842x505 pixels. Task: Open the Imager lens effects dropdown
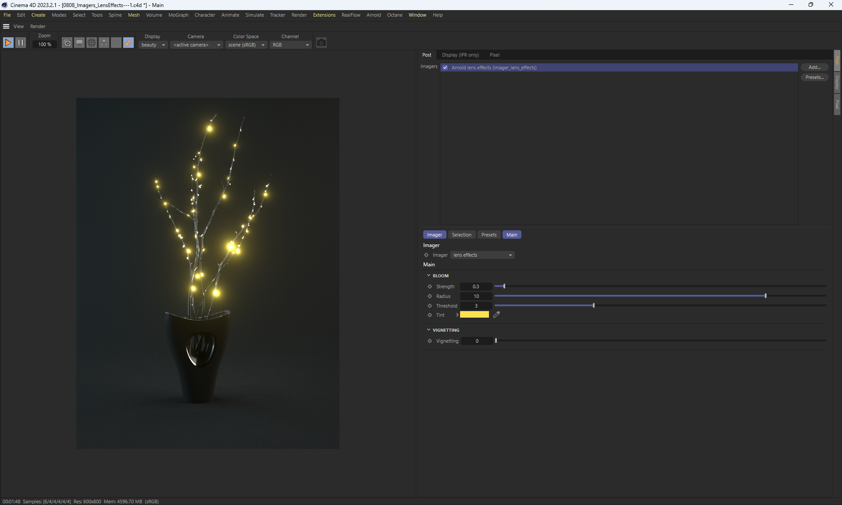(482, 255)
